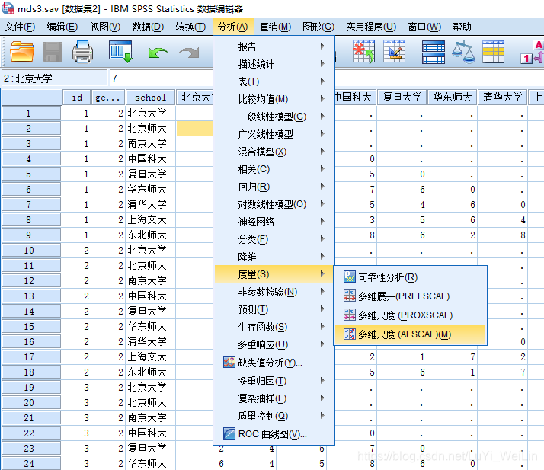Expand the 生存函数(S) submenu
Viewport: 544px width, 470px height.
click(x=274, y=327)
